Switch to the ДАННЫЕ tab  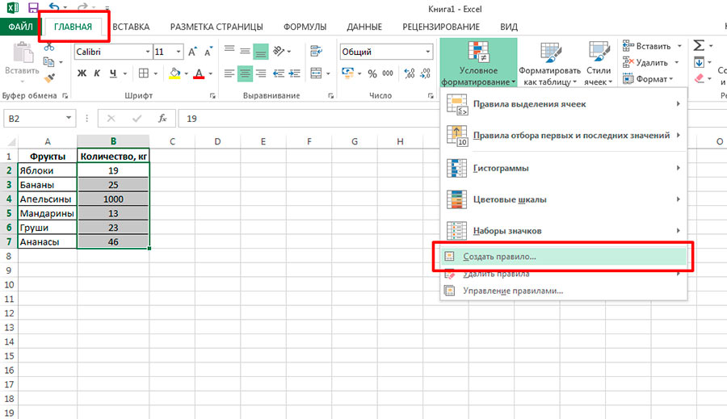364,27
